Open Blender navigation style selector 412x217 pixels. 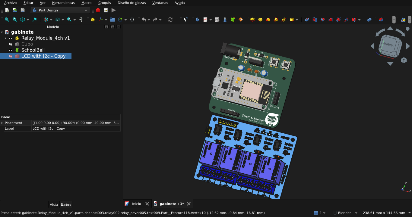point(346,213)
